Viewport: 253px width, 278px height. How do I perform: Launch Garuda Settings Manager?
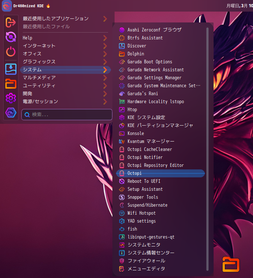pyautogui.click(x=160, y=78)
